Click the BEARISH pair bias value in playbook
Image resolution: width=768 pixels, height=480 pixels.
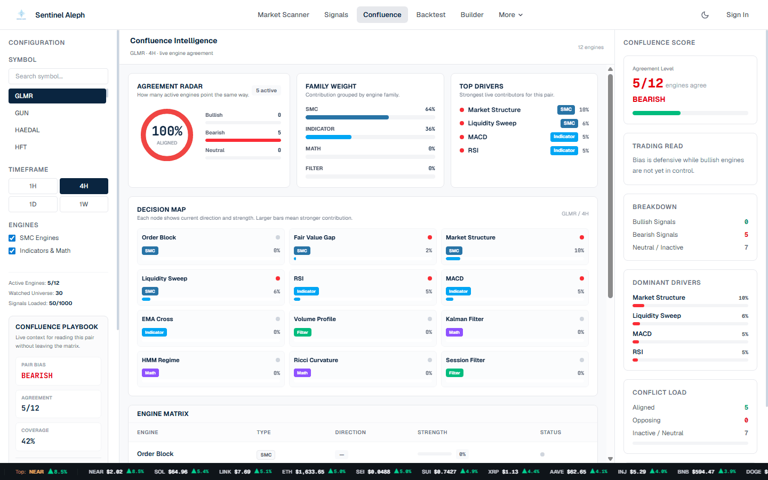pos(37,375)
